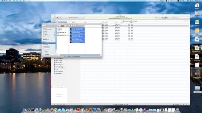Open Adobe Bridge from the Dock

click(x=91, y=110)
